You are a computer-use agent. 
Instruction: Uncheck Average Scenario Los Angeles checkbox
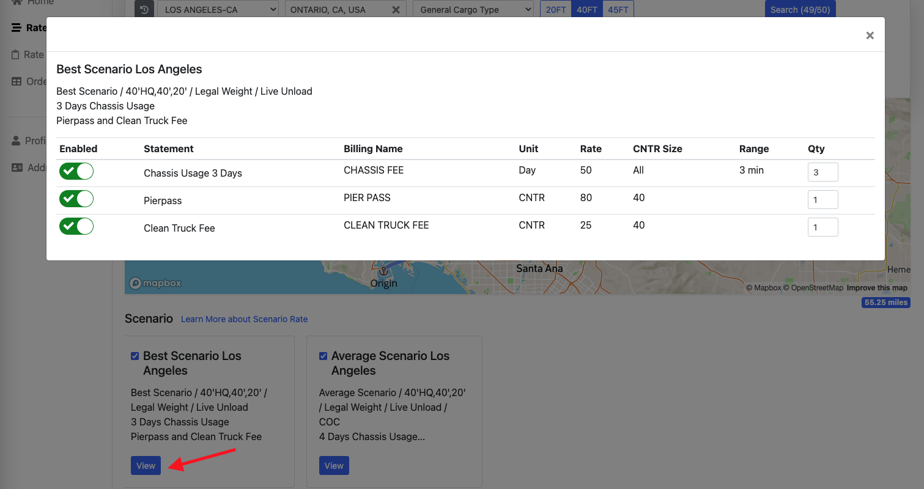(x=323, y=356)
